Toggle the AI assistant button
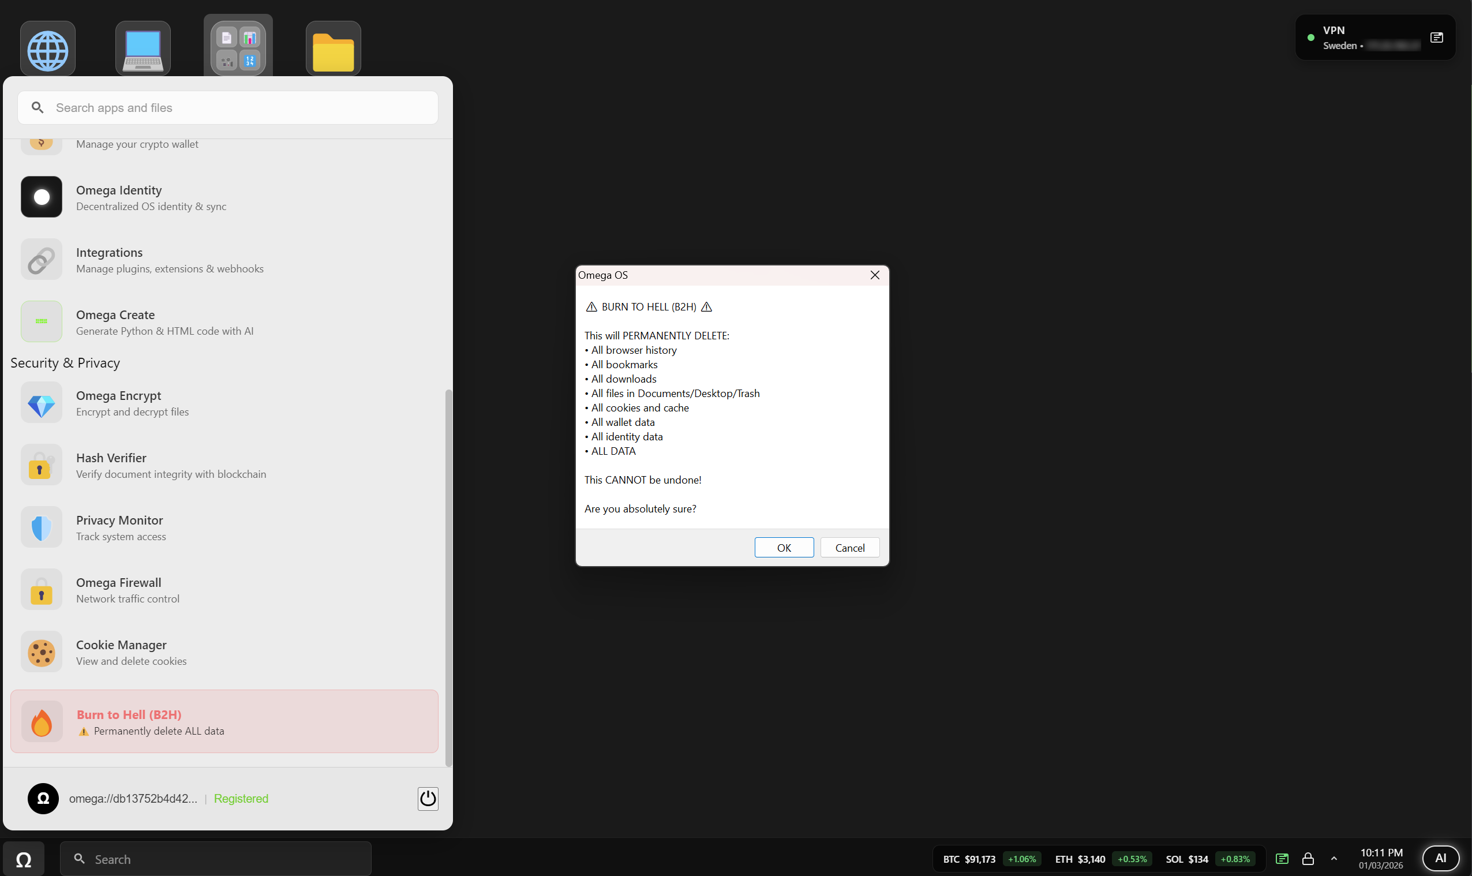 tap(1441, 858)
